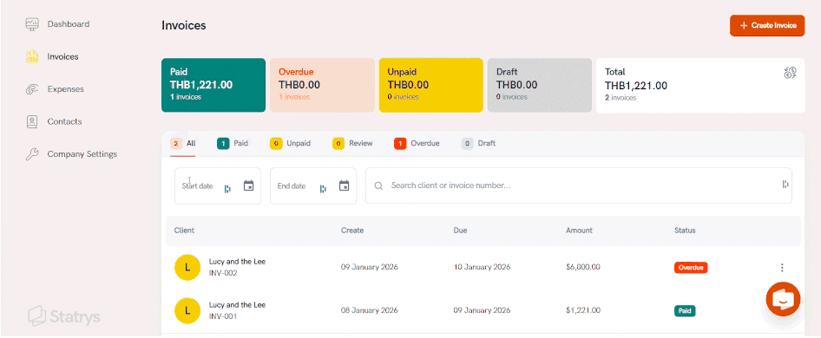821x338 pixels.
Task: Click the Status column header
Action: click(x=685, y=231)
